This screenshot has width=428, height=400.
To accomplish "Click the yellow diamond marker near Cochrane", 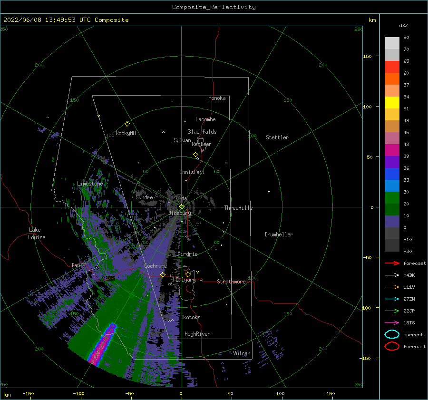I will tap(163, 274).
